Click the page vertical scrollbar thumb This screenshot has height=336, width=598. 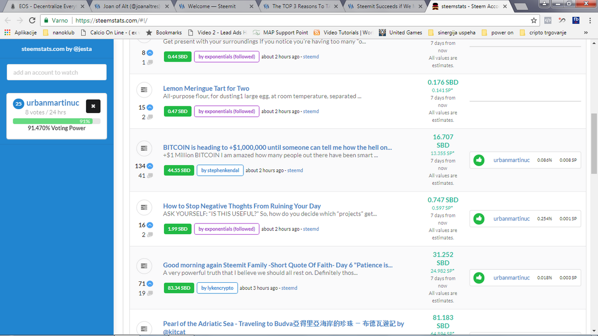594,143
